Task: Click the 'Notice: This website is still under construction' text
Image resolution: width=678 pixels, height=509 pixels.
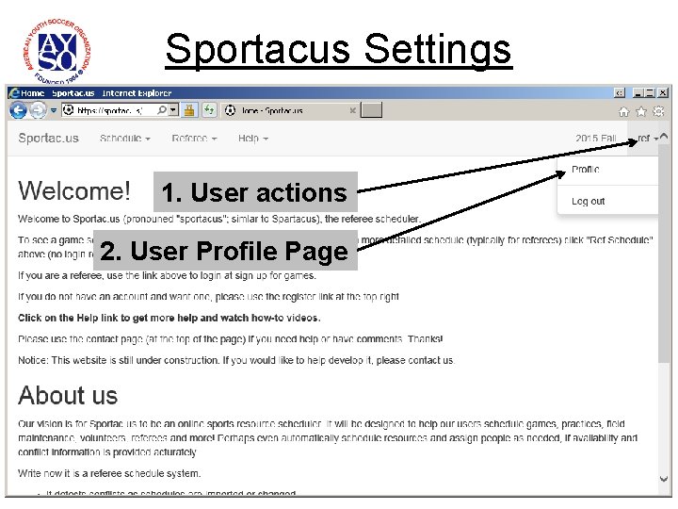Action: (x=236, y=360)
